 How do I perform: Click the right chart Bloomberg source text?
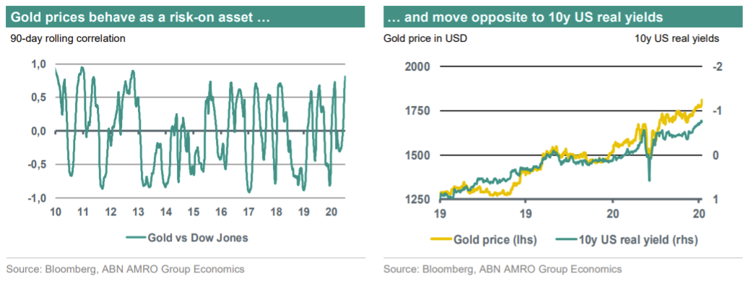tap(503, 269)
